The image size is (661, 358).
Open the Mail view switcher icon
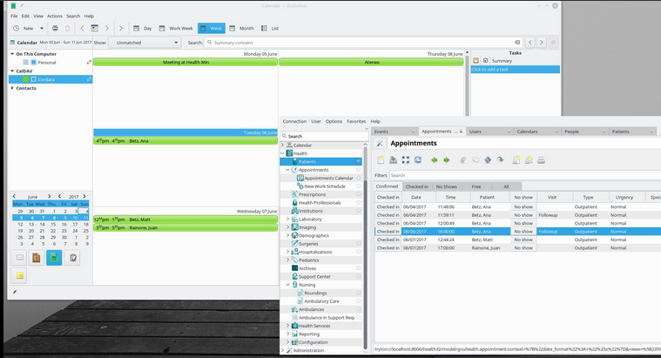point(20,258)
